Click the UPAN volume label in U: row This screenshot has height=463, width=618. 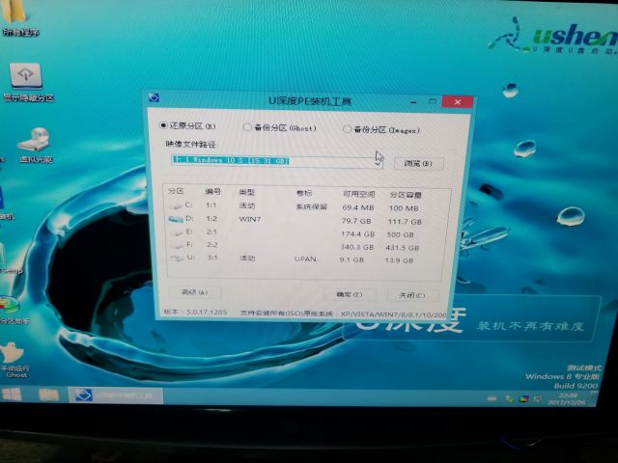[x=305, y=259]
